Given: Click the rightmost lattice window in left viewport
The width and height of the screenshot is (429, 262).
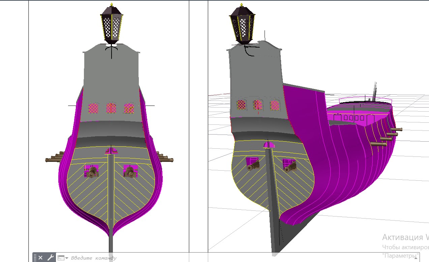Looking at the screenshot, I should tap(129, 108).
